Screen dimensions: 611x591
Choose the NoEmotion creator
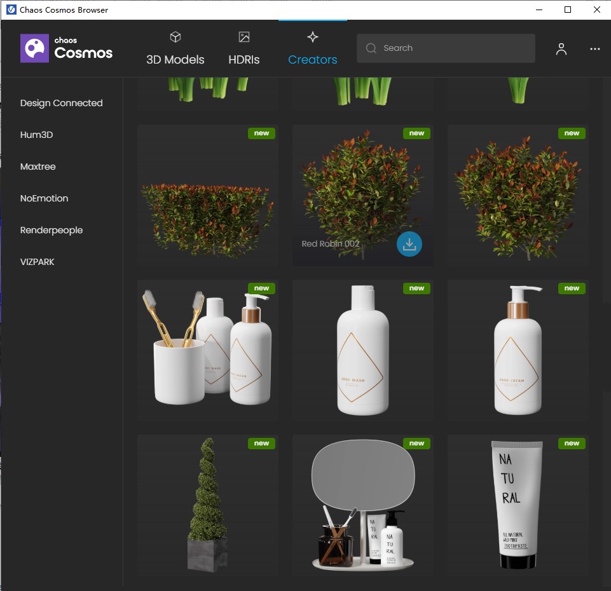(44, 198)
